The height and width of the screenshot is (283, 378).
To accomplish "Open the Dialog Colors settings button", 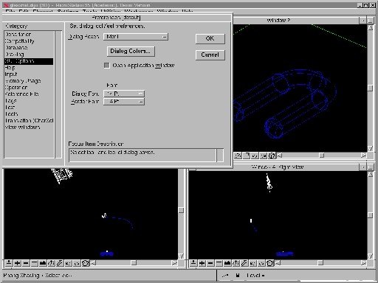I will (x=131, y=51).
